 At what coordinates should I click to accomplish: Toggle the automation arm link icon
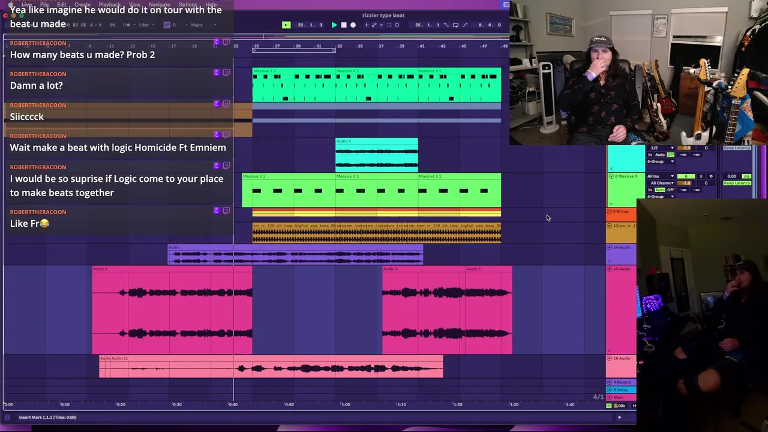(374, 25)
